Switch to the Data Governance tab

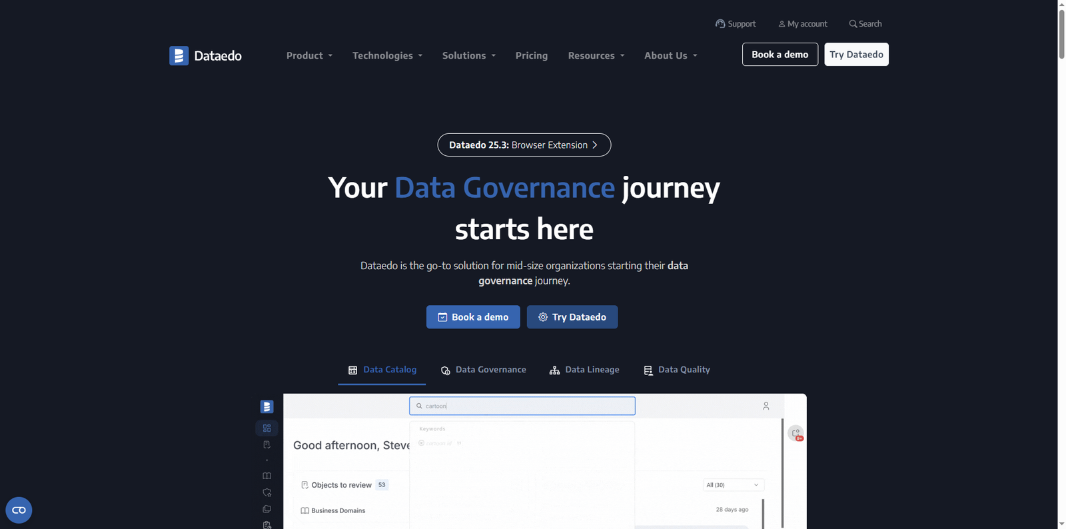[484, 370]
